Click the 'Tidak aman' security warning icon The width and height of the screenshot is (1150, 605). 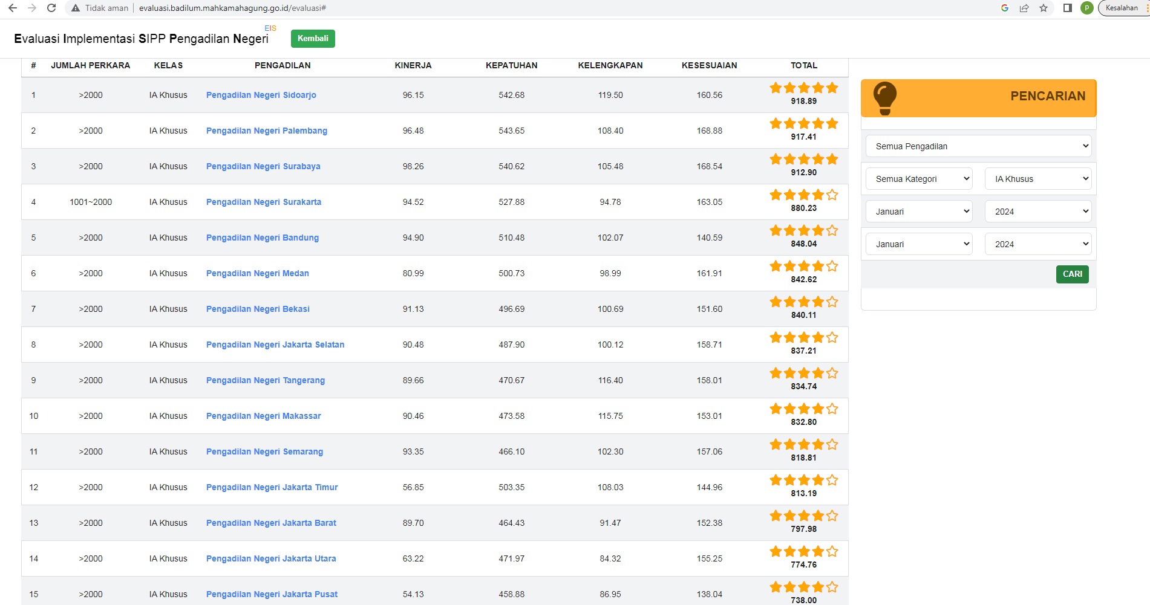click(x=76, y=8)
